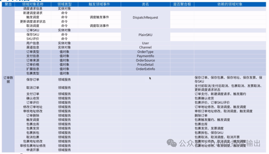Click the User class name

(x=145, y=43)
